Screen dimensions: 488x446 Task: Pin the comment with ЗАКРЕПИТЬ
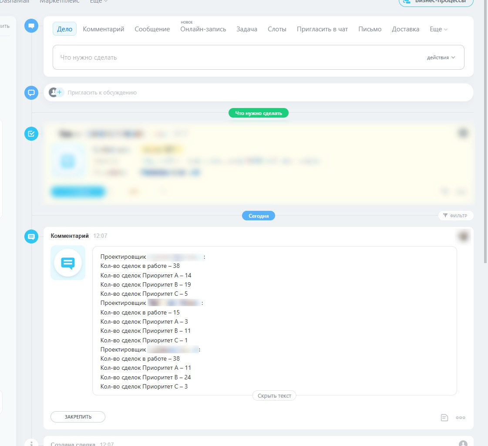(x=78, y=417)
